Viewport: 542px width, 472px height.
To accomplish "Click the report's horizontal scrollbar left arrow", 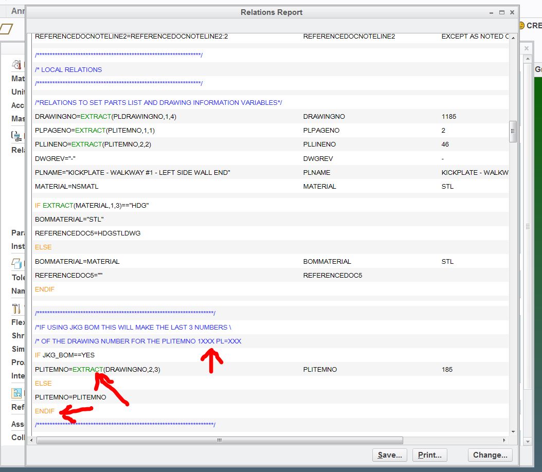I will tap(31, 440).
